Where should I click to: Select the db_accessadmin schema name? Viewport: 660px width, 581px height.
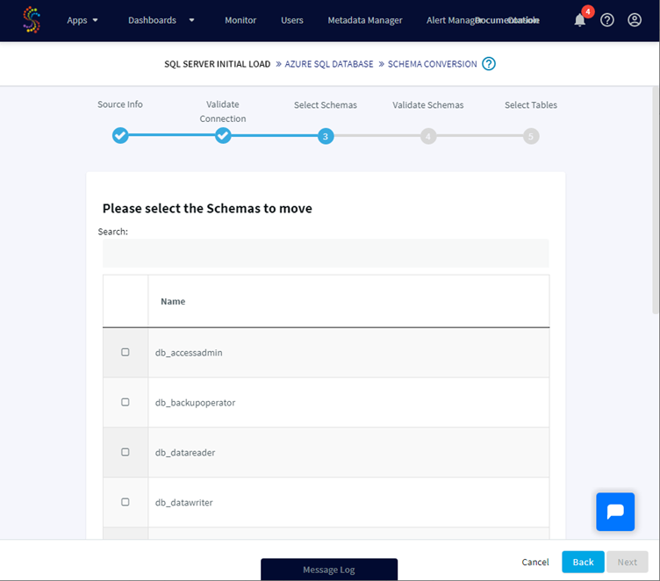(x=189, y=353)
